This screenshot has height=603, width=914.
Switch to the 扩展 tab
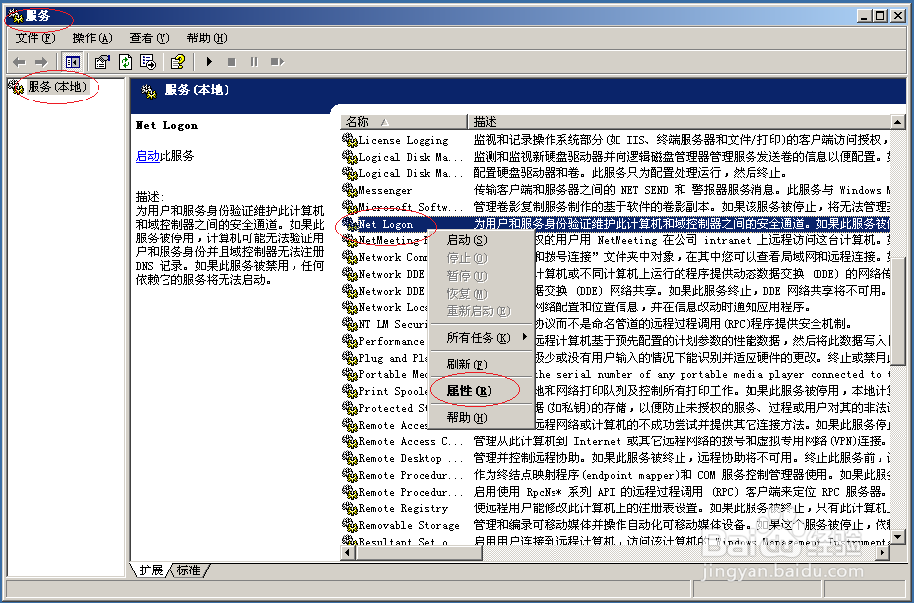tap(151, 570)
